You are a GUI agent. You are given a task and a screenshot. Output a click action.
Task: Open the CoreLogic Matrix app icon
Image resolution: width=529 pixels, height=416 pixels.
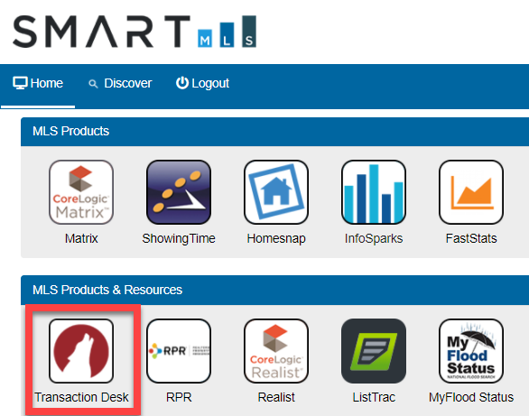coord(81,192)
